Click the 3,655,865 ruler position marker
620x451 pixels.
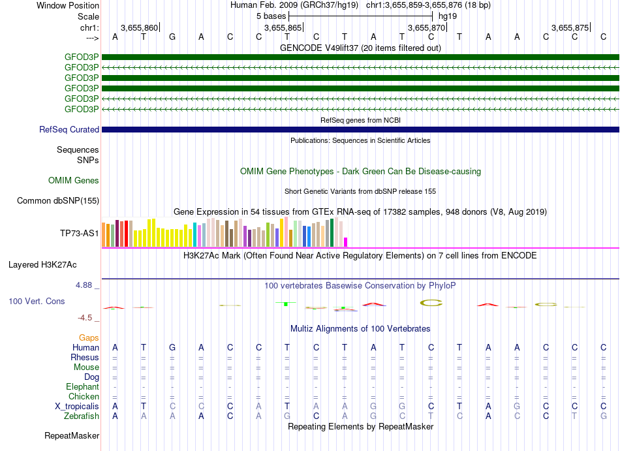pos(283,27)
